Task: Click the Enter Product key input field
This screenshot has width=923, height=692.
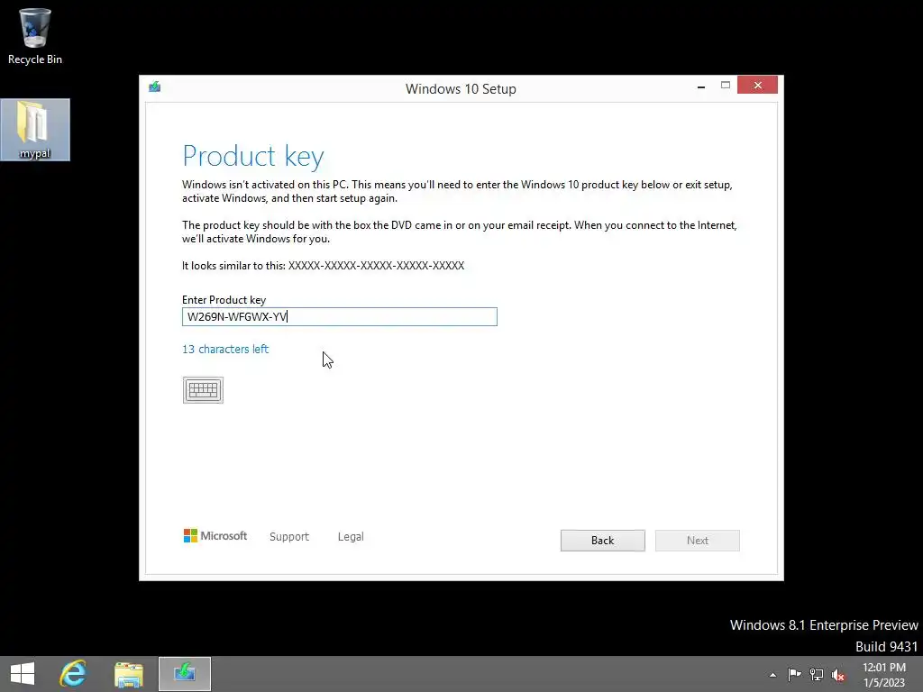Action: pos(340,316)
